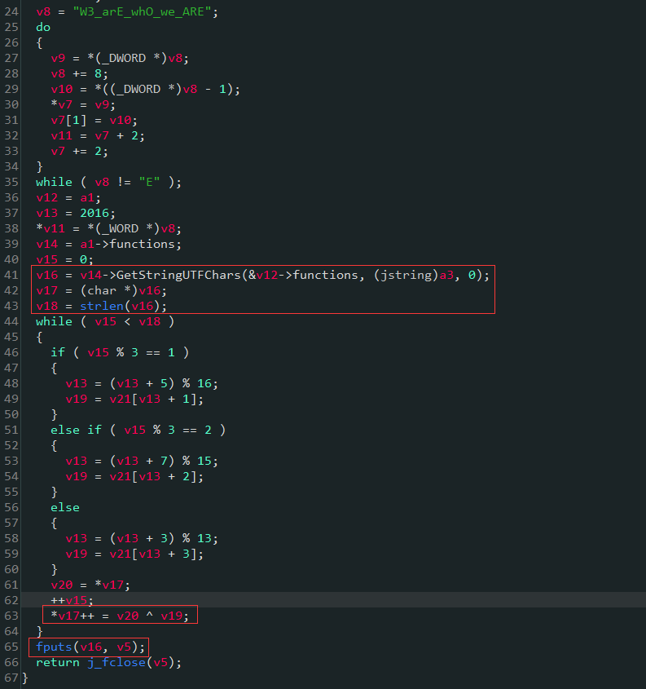Click v18 in the while condition on line 44
This screenshot has width=646, height=689.
[x=150, y=321]
